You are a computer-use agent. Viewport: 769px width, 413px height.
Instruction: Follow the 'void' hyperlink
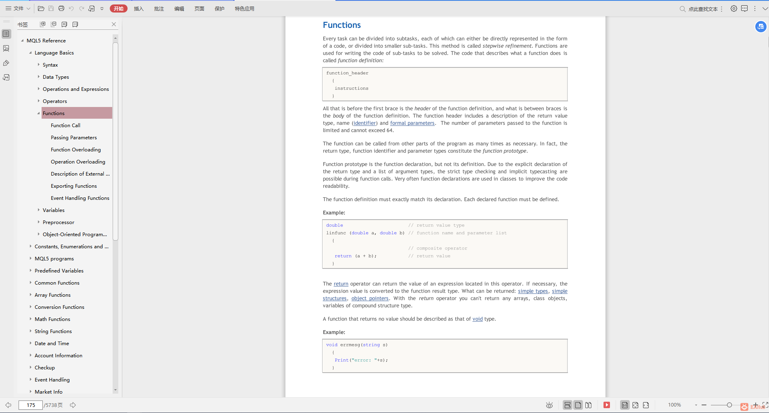click(x=478, y=319)
